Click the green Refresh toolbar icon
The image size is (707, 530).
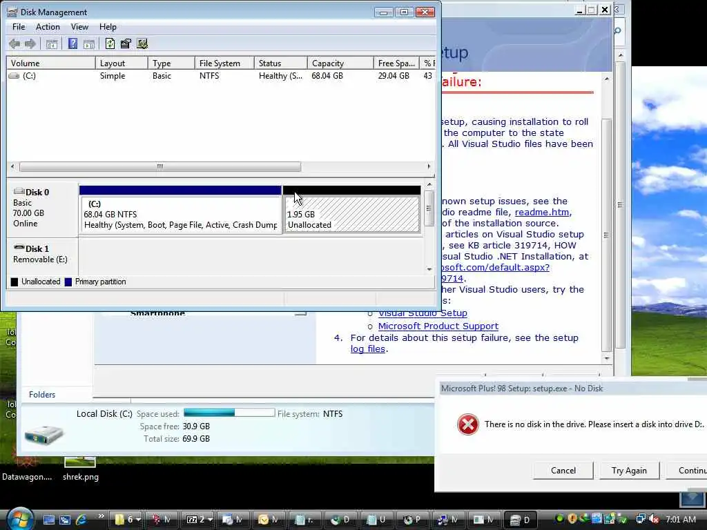coord(110,43)
